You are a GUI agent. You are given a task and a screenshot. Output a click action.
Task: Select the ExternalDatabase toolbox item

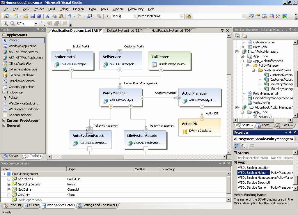(21, 75)
